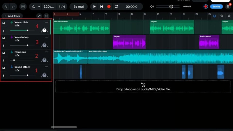Click Voice chinh volume slider handle
The width and height of the screenshot is (233, 131).
pyautogui.click(x=27, y=30)
